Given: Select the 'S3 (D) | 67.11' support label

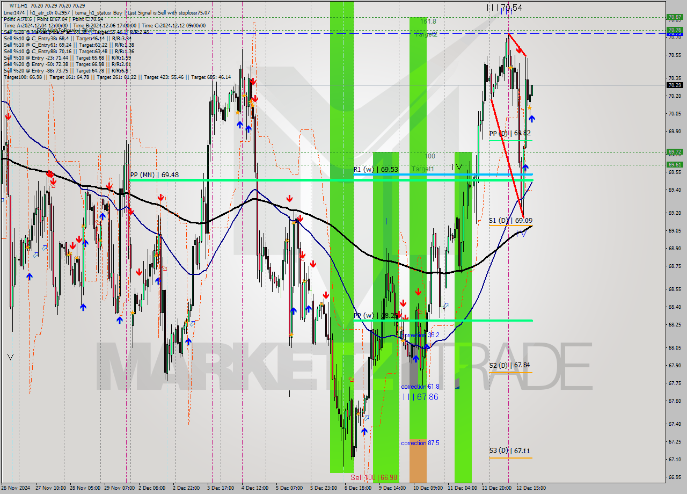Looking at the screenshot, I should tap(510, 451).
